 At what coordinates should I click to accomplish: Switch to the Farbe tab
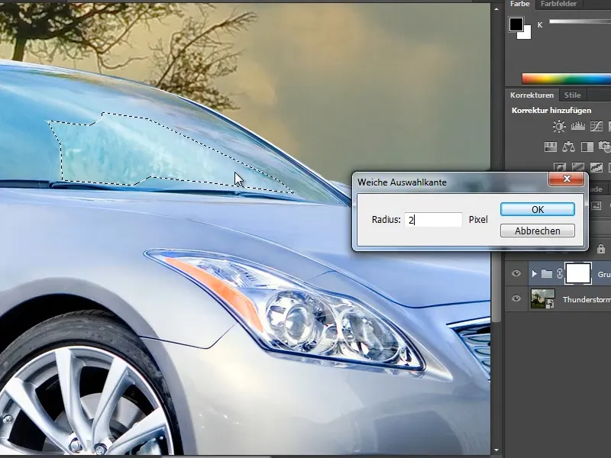pos(520,4)
